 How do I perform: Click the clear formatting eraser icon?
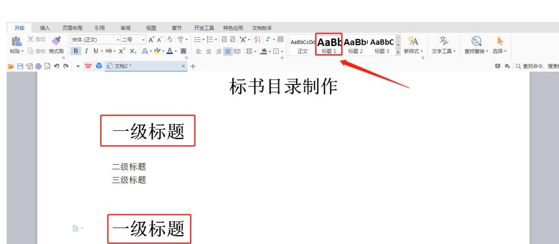coord(170,39)
